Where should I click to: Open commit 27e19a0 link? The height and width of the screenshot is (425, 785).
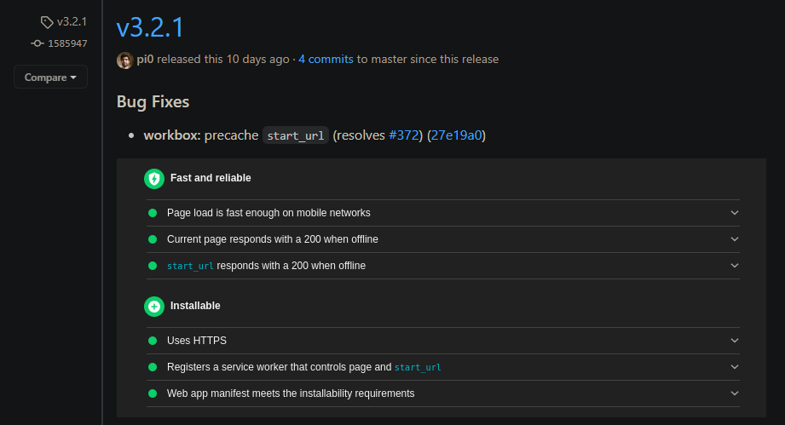pyautogui.click(x=456, y=135)
